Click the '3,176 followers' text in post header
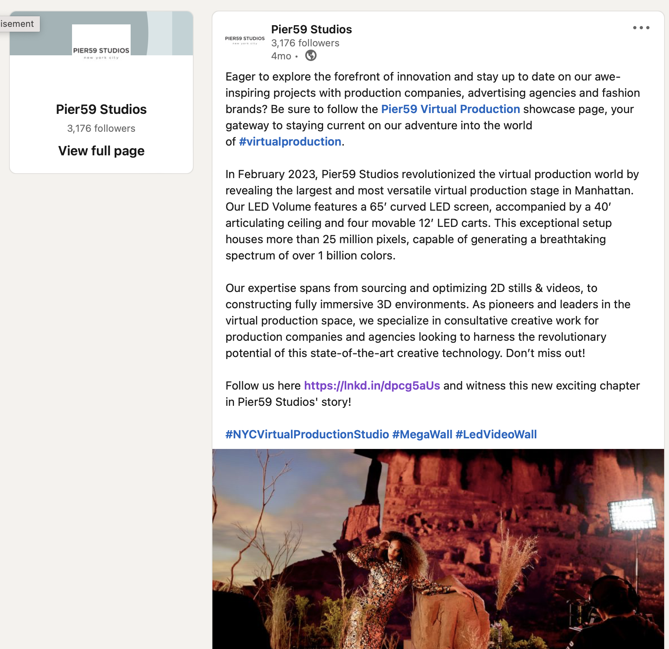The height and width of the screenshot is (649, 669). 305,43
